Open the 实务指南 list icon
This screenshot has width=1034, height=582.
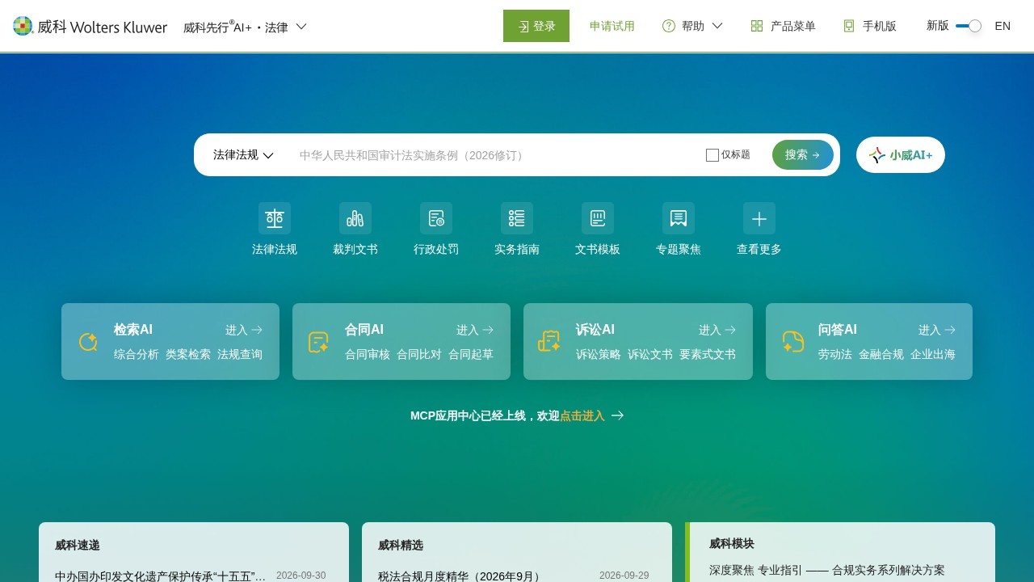(x=517, y=218)
